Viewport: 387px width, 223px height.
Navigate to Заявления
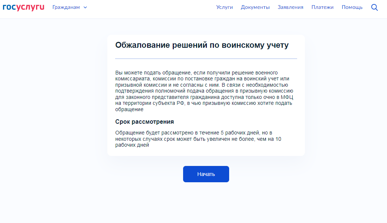(290, 7)
